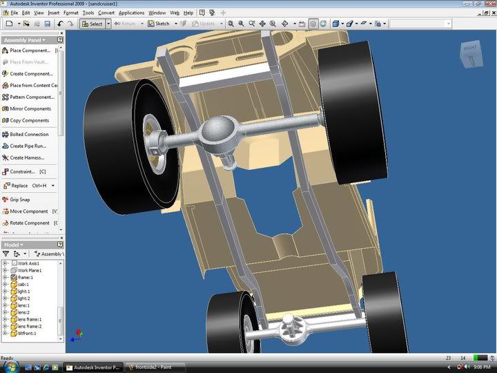The height and width of the screenshot is (373, 497).
Task: Click the Create Pipe Run icon
Action: [x=5, y=146]
